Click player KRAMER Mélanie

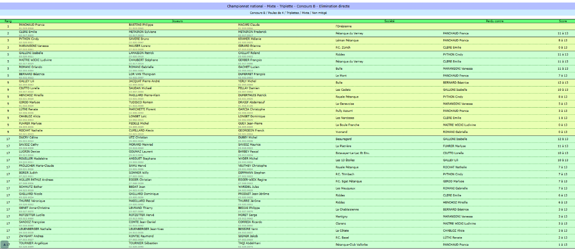pyautogui.click(x=249, y=39)
